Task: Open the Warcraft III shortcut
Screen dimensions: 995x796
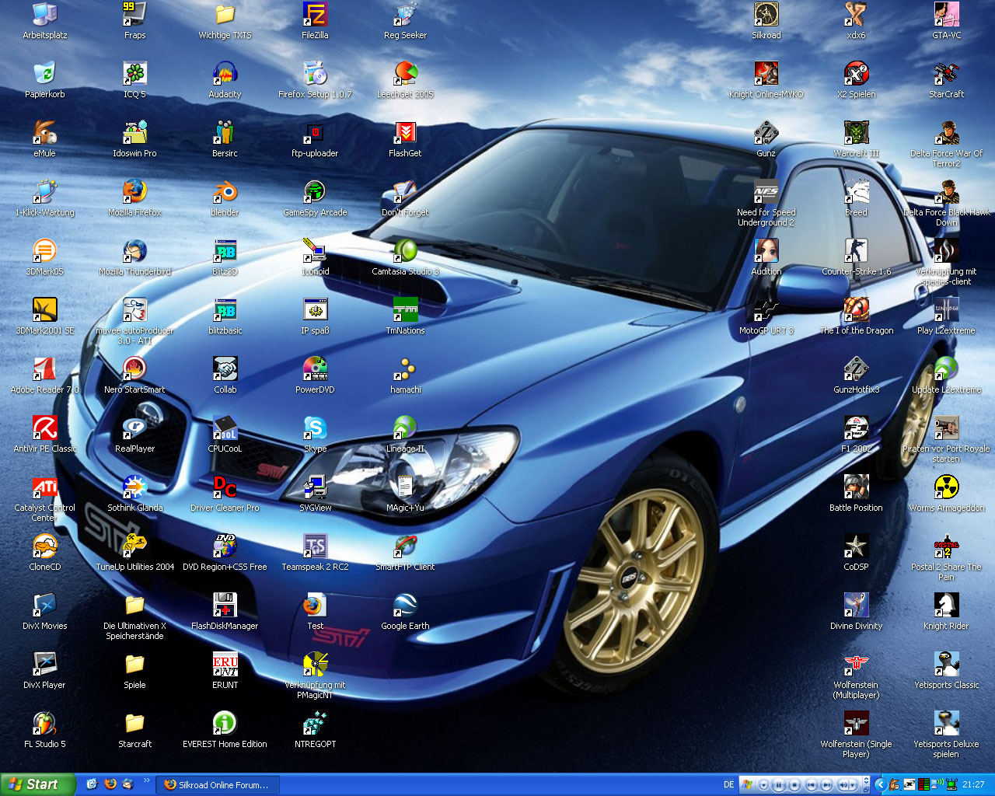Action: point(856,134)
